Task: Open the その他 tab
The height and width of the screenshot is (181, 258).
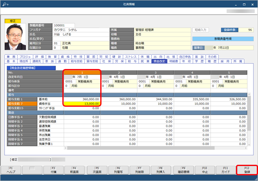Action: [212, 57]
